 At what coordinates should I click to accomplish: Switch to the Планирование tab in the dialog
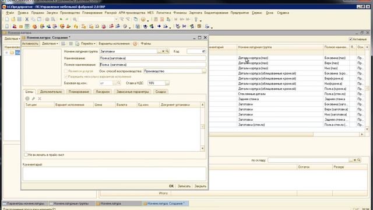[79, 92]
